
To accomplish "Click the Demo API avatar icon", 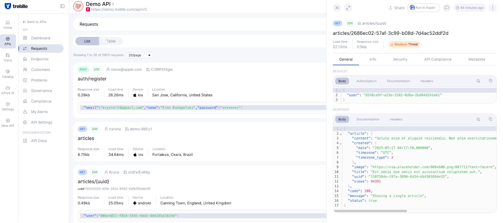I will (x=78, y=6).
